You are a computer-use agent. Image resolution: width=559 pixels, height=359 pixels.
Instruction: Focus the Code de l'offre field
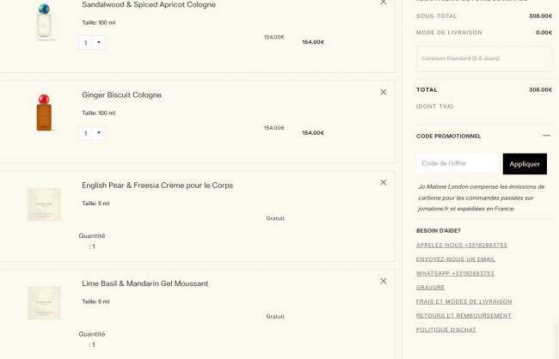[x=458, y=164]
